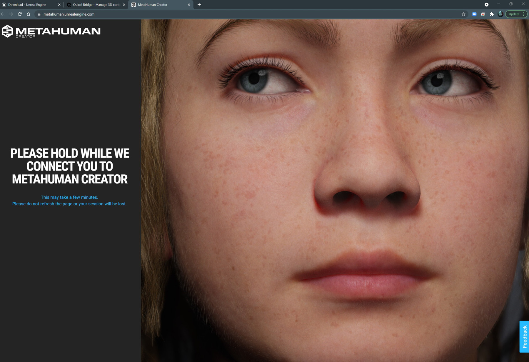
Task: Restore down the browser window
Action: point(511,4)
